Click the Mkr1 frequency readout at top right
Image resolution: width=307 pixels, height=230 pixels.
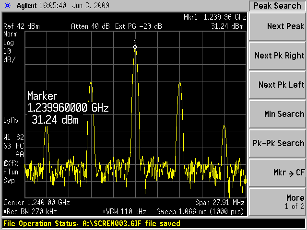pyautogui.click(x=214, y=17)
